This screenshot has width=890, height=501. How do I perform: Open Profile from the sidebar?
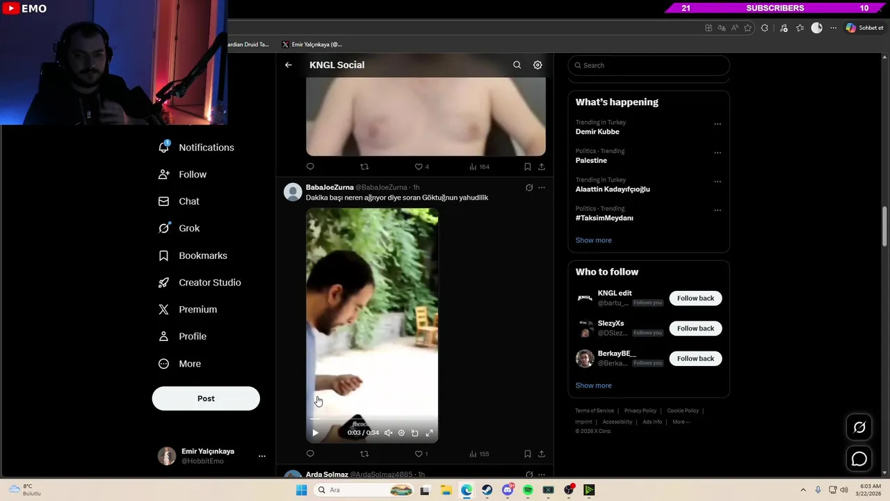tap(183, 337)
